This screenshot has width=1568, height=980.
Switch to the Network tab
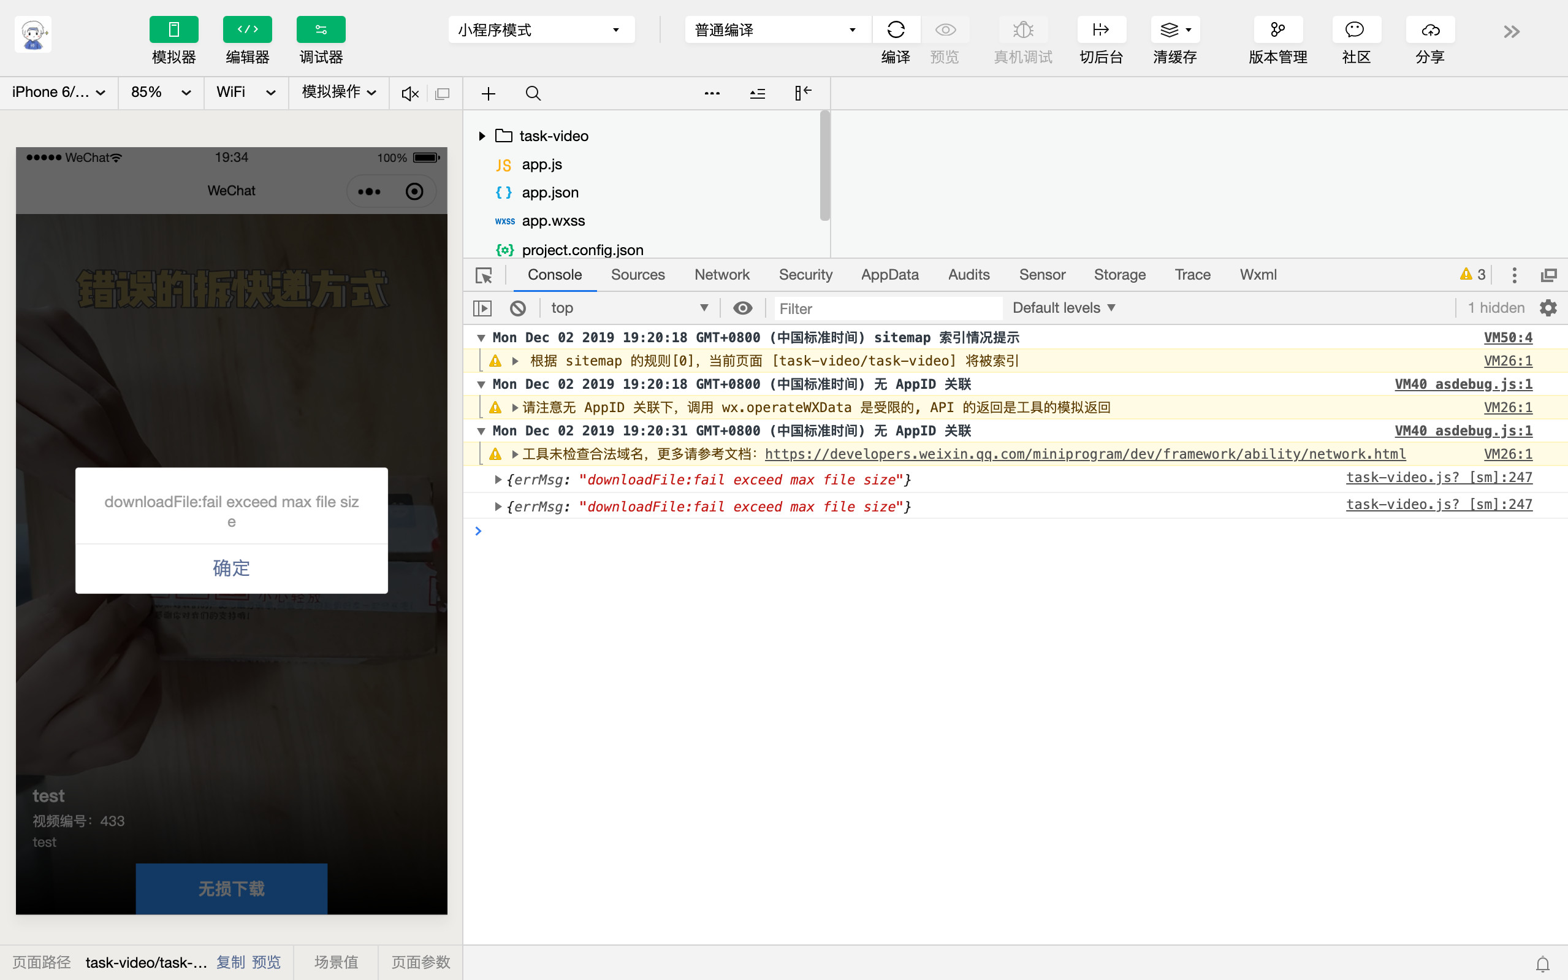pos(721,275)
